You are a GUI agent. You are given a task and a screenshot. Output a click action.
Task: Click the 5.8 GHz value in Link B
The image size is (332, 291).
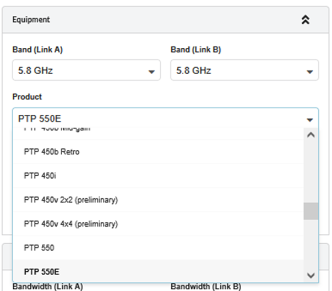point(194,71)
